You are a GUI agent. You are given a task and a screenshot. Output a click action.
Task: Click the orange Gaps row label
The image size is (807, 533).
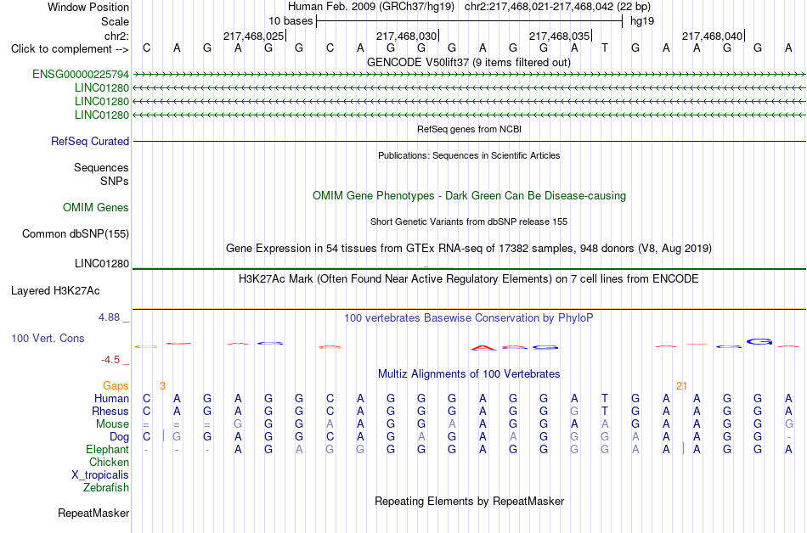tap(116, 386)
